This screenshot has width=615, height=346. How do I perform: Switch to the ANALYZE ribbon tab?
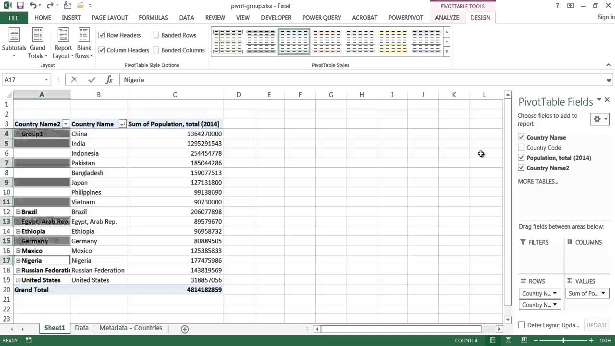[447, 18]
